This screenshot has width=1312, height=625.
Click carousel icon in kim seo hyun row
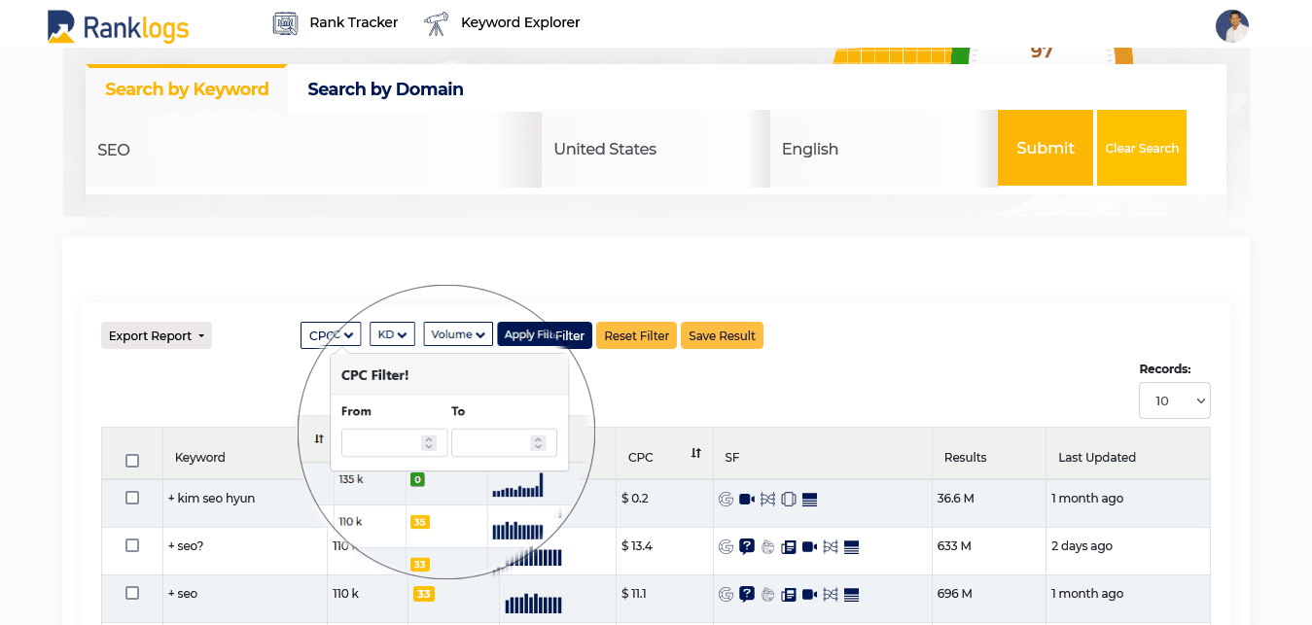click(x=789, y=500)
